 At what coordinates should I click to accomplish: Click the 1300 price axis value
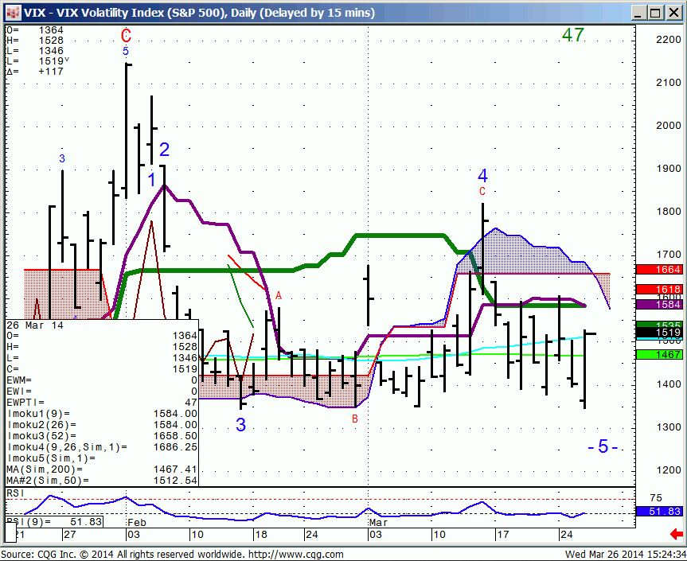tap(669, 427)
